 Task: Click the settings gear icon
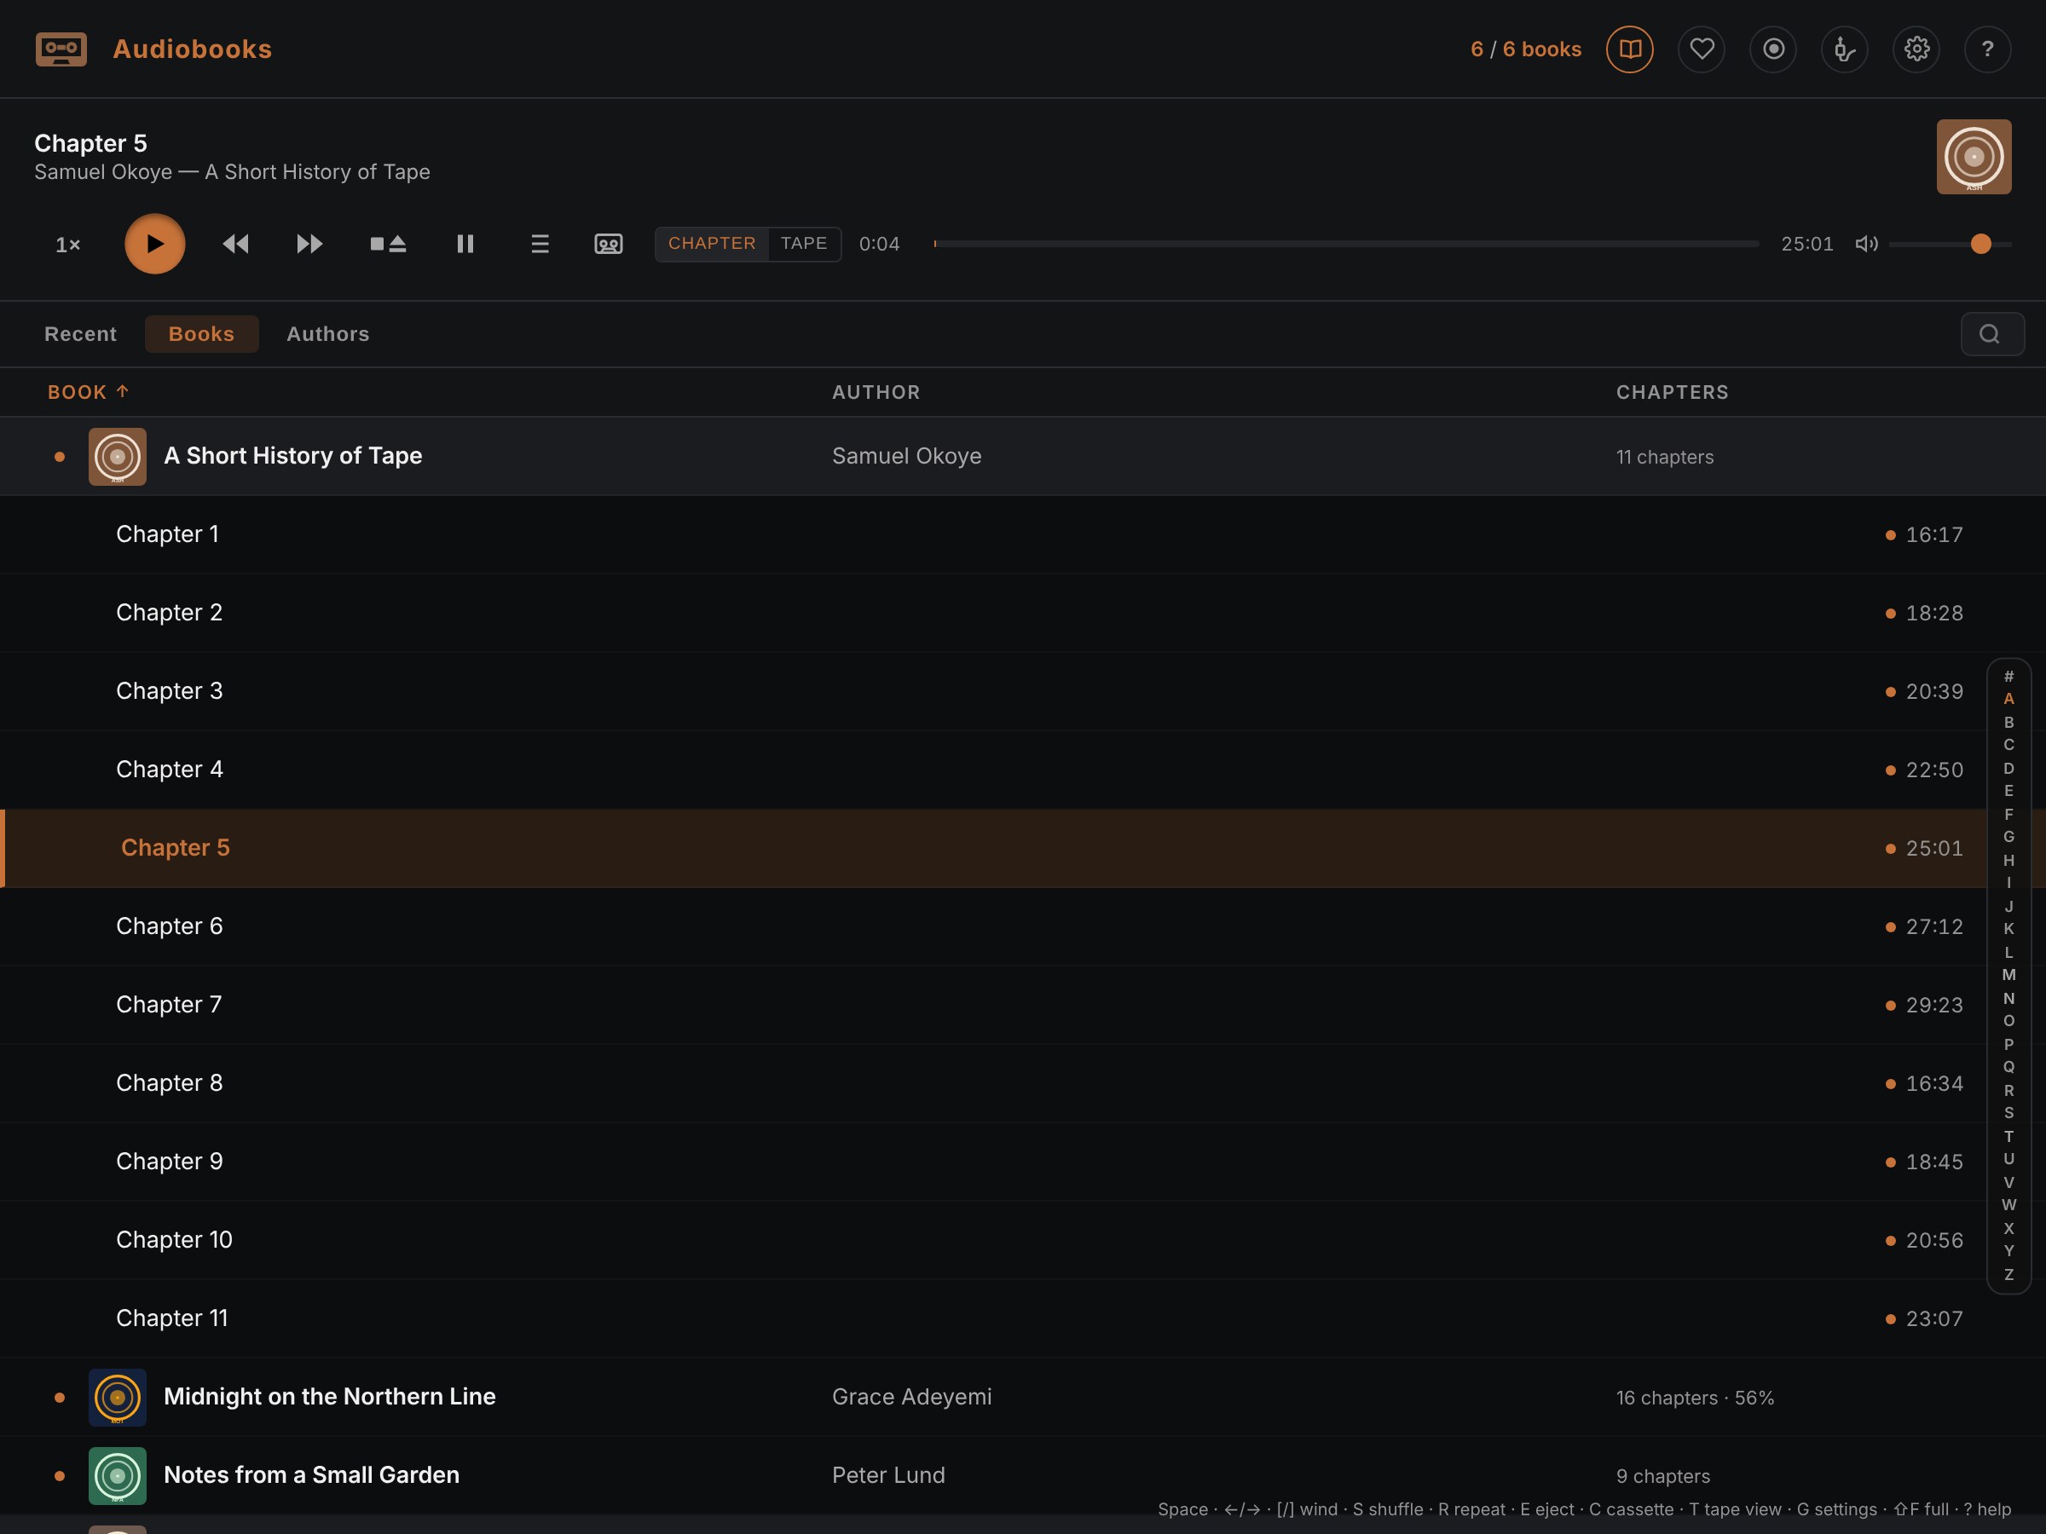point(1916,49)
